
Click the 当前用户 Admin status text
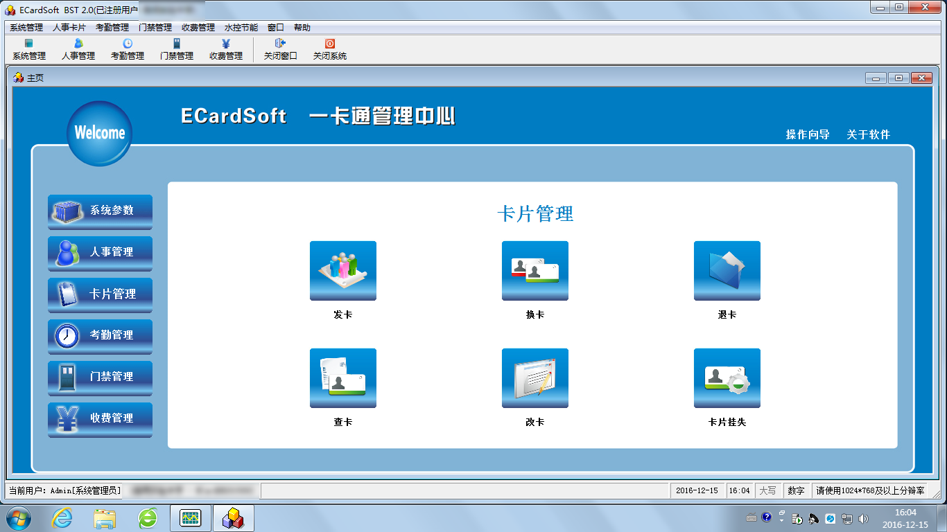tap(64, 490)
